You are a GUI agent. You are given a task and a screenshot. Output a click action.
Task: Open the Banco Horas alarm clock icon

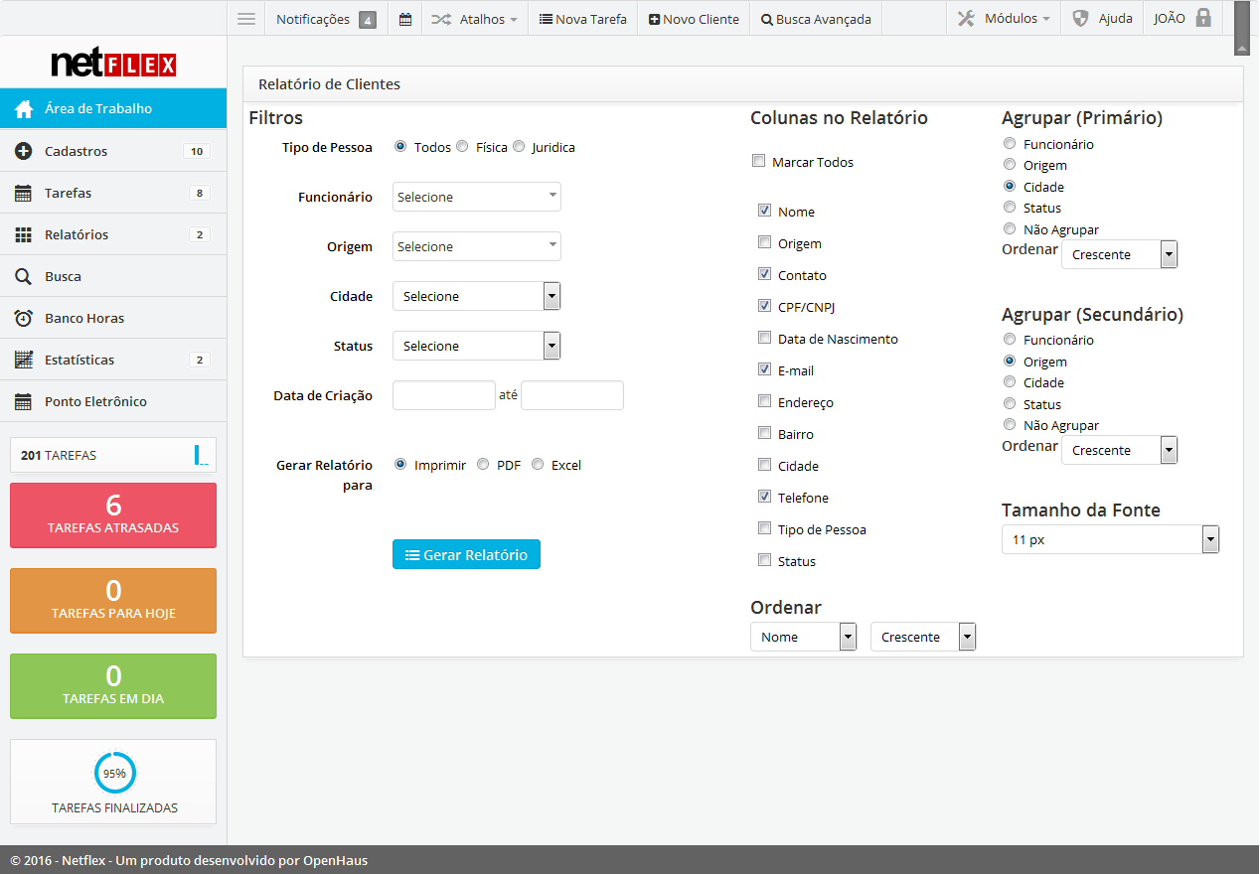[x=24, y=319]
